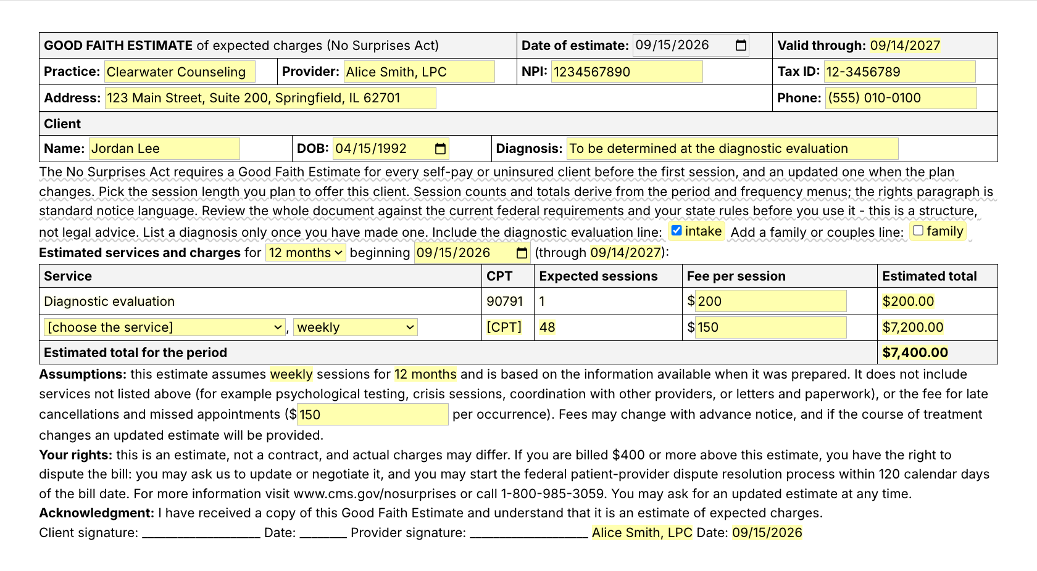Open calendar picker for Date of estimate

point(741,45)
